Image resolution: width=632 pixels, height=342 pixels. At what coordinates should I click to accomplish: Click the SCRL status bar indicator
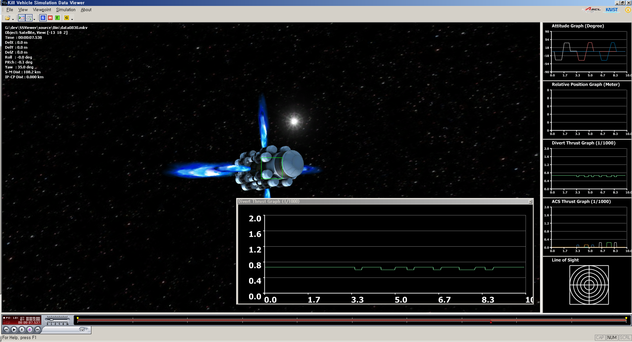(x=624, y=337)
